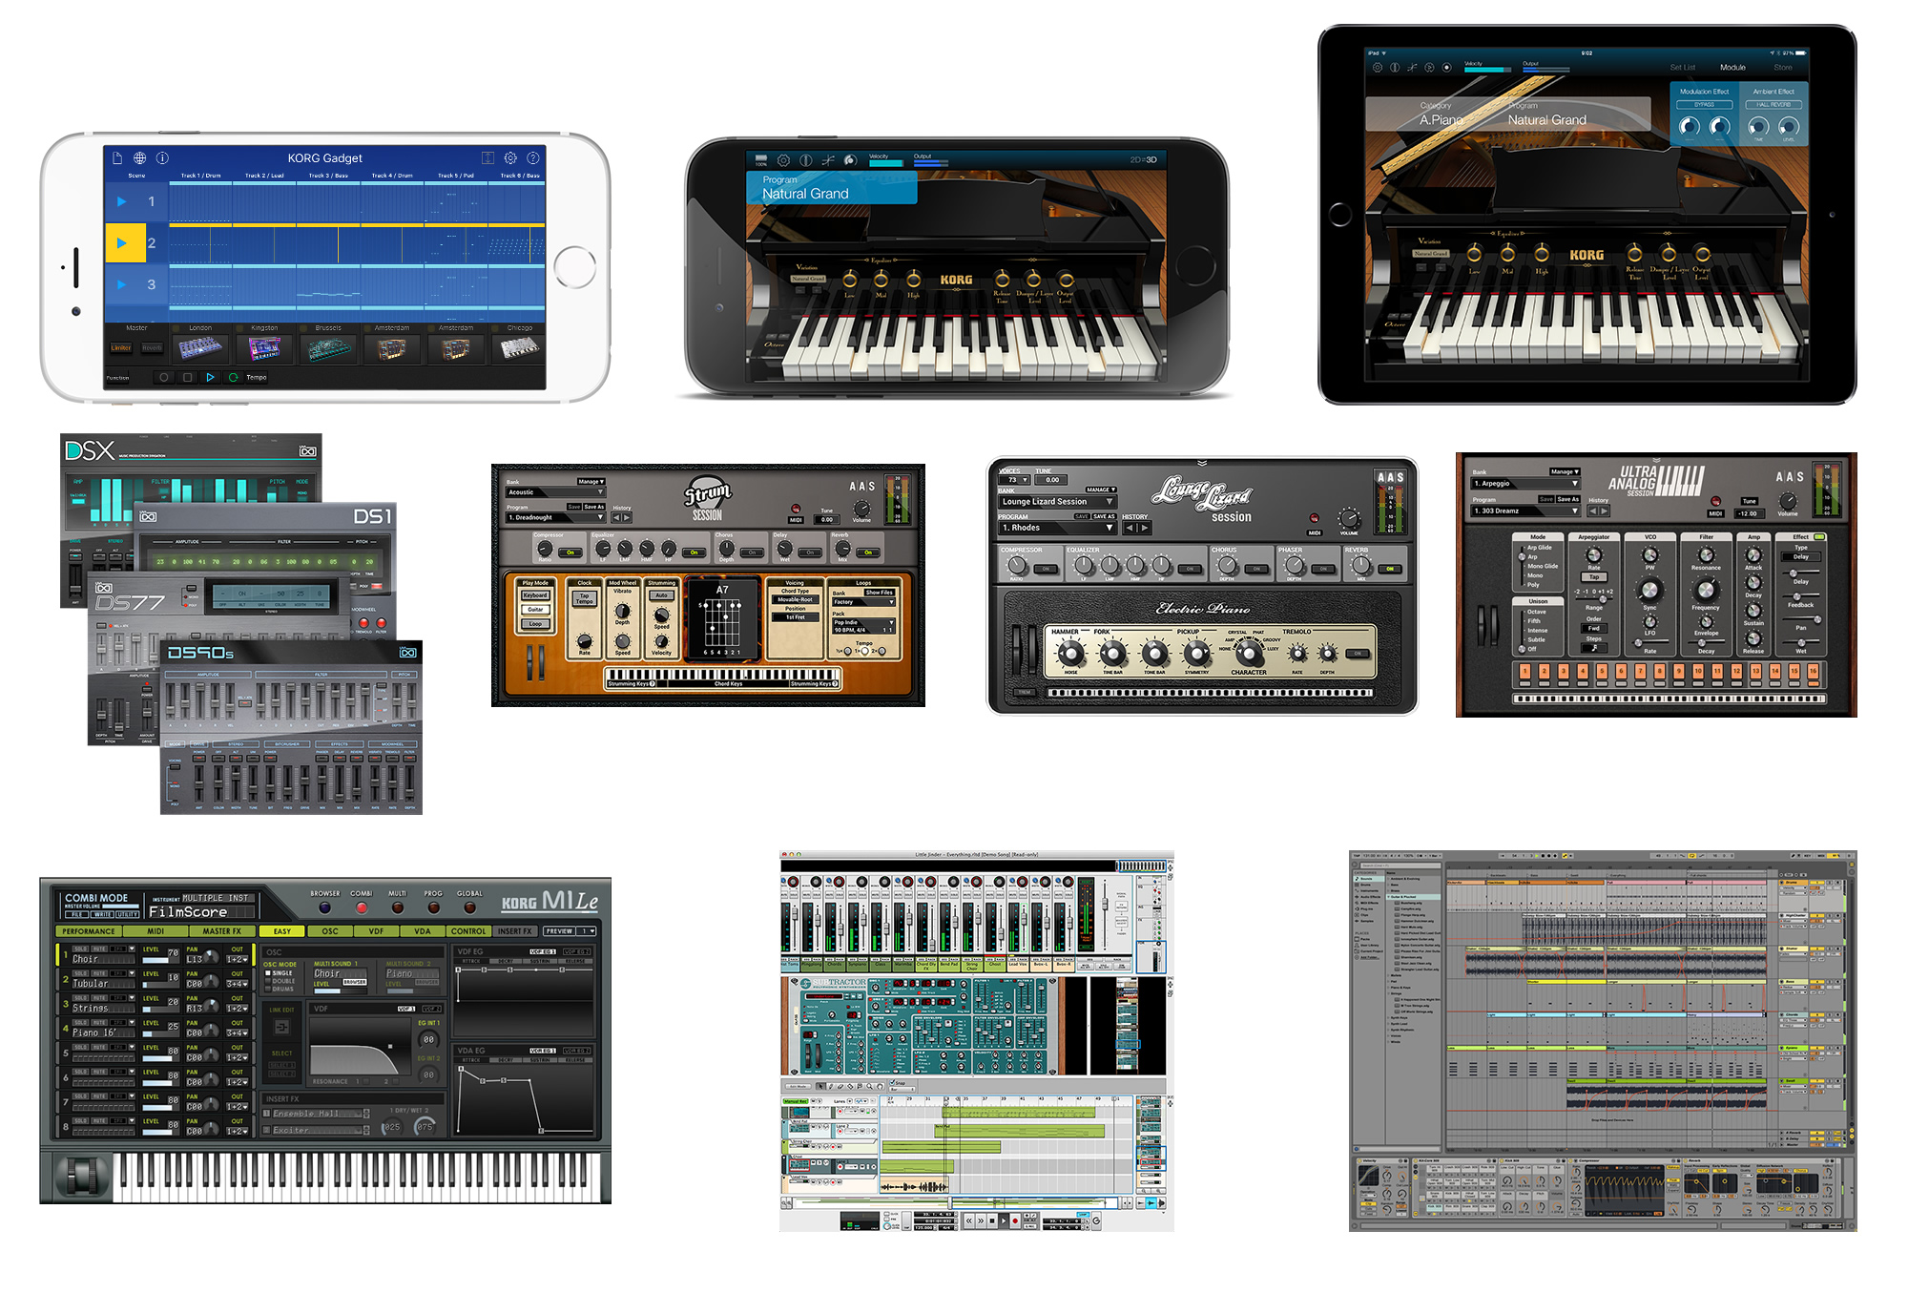Turn the Character knob in Lounge Lizard
The height and width of the screenshot is (1293, 1908).
click(1248, 653)
